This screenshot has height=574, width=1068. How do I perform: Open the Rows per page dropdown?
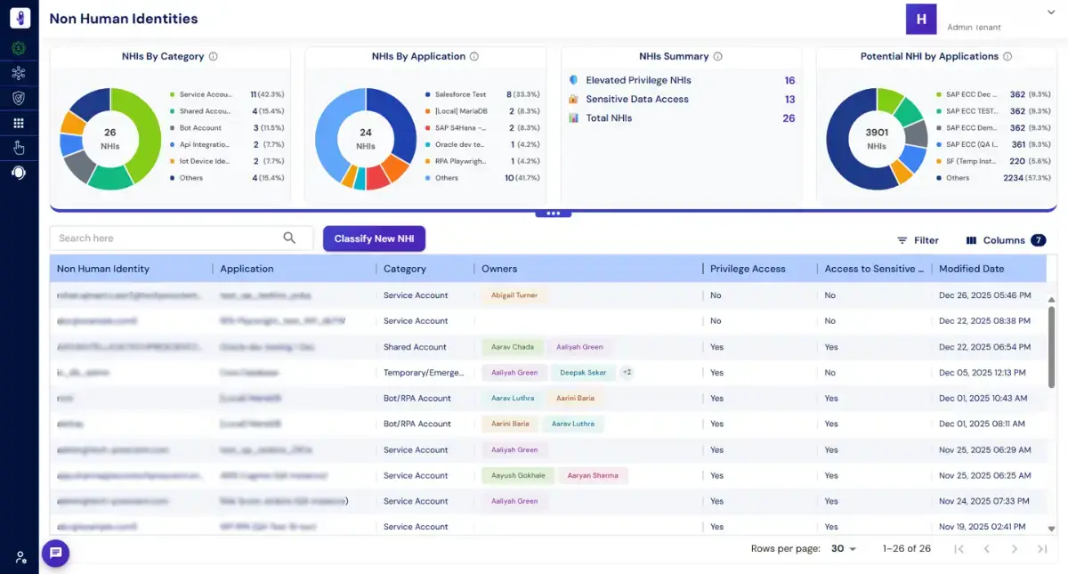point(843,549)
